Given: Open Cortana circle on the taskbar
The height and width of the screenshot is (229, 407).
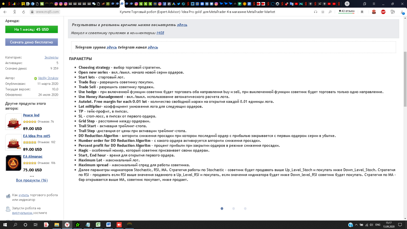Looking at the screenshot, I should pos(25,225).
